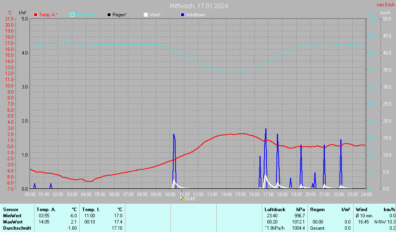Select the 'Temp. A.*' legend label
Image resolution: width=396 pixels, height=232 pixels.
(x=48, y=15)
